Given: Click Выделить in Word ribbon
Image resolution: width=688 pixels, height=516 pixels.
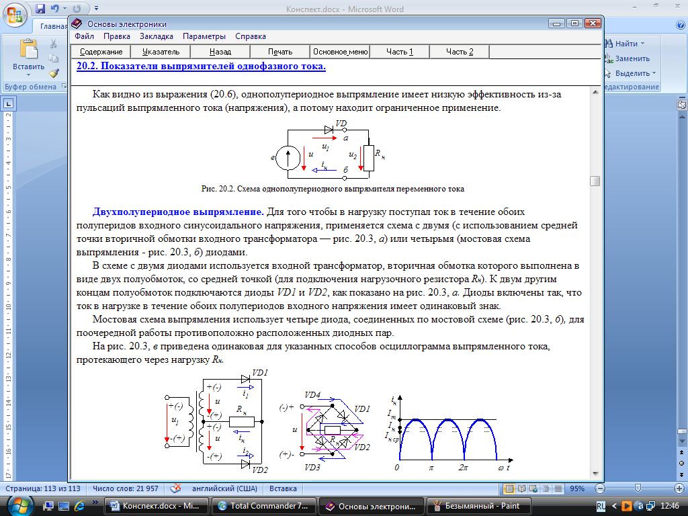Looking at the screenshot, I should point(632,73).
